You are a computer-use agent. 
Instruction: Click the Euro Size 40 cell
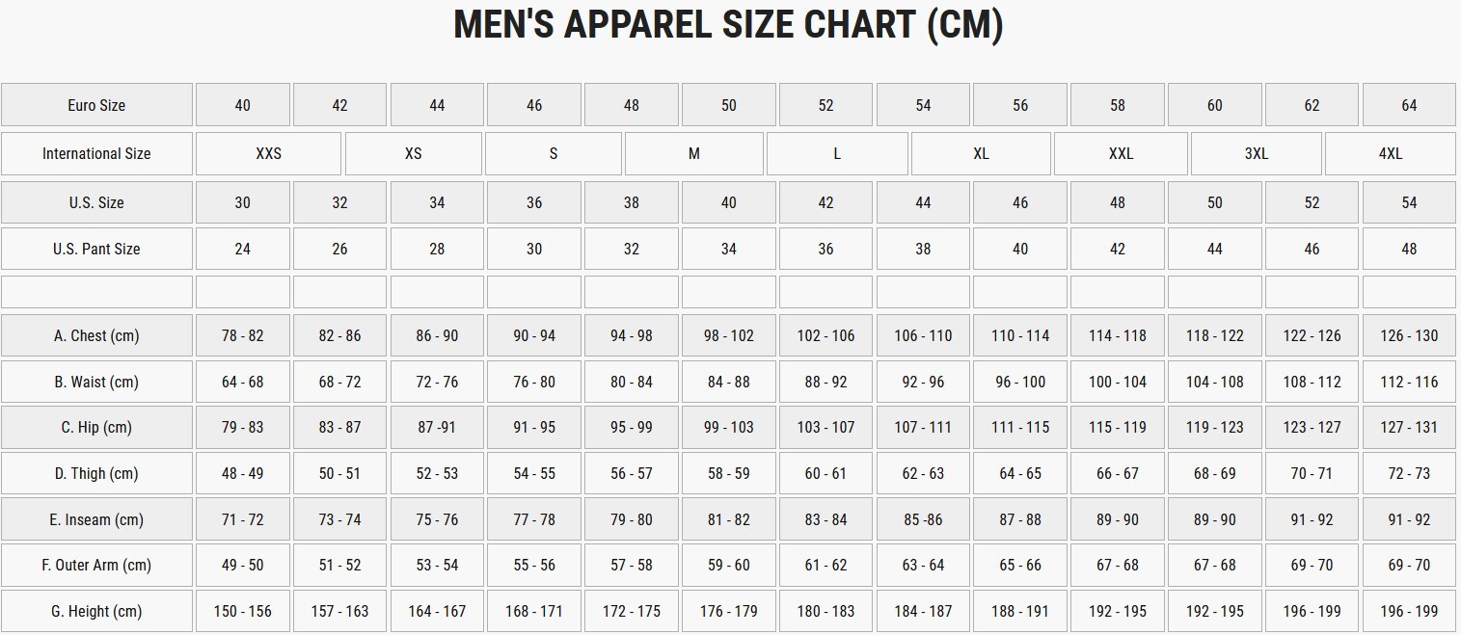point(242,105)
